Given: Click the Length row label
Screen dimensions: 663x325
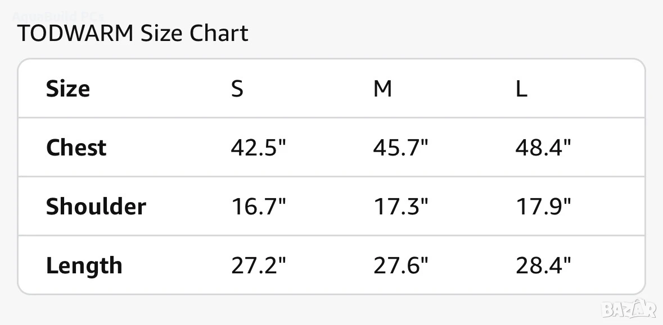Looking at the screenshot, I should click(x=84, y=266).
